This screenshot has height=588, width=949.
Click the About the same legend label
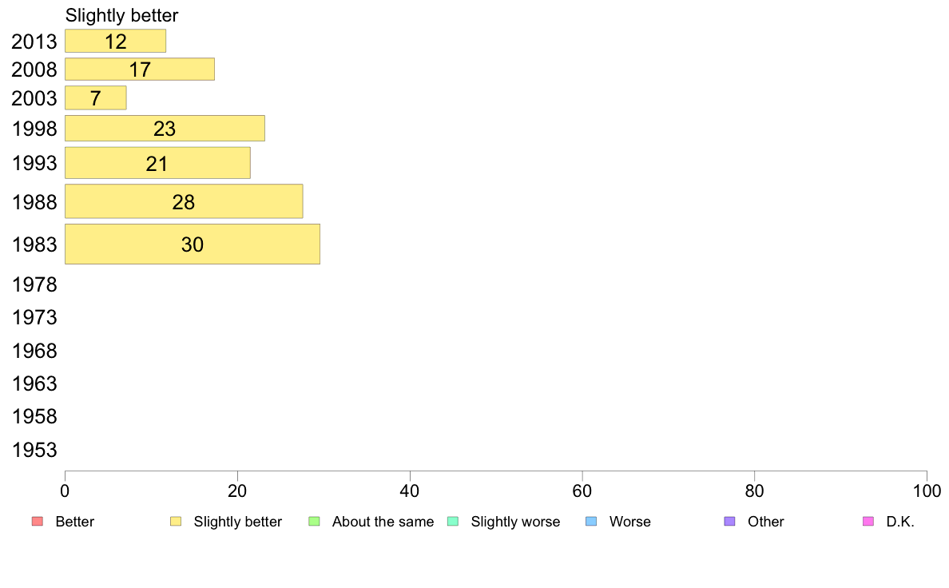[383, 522]
